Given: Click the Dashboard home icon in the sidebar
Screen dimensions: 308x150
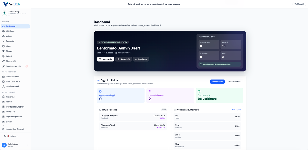Looking at the screenshot, I should click(3, 26).
